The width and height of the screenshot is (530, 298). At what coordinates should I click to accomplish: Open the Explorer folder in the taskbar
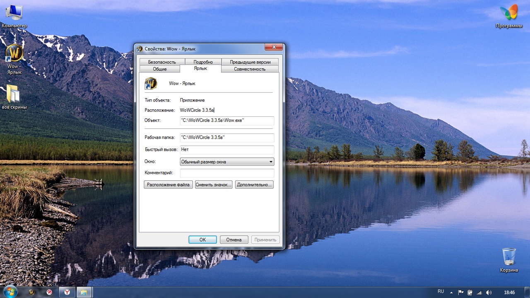click(84, 292)
